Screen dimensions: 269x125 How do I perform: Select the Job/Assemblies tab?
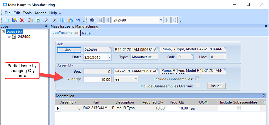click(65, 32)
